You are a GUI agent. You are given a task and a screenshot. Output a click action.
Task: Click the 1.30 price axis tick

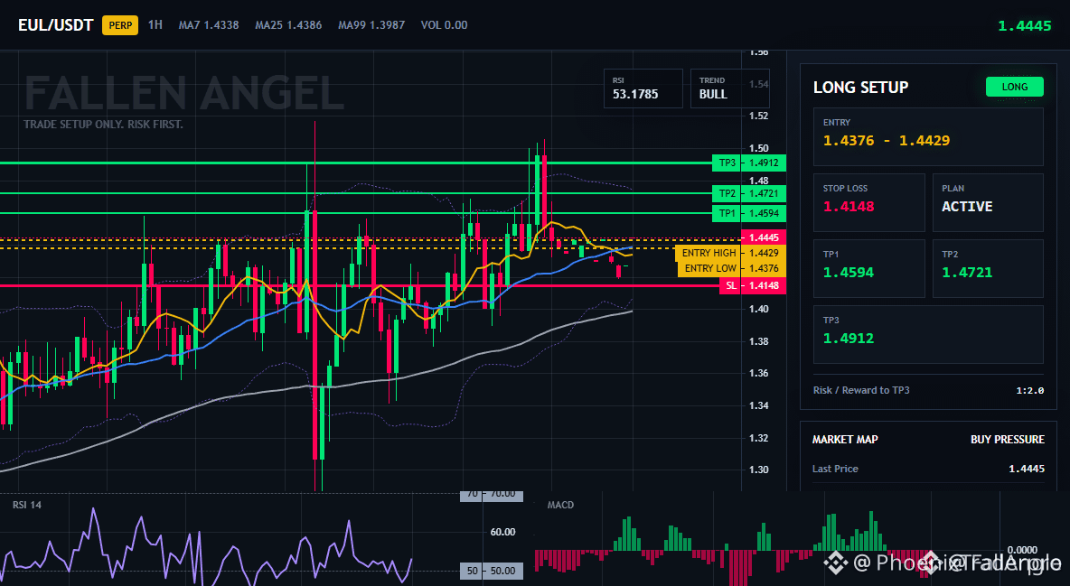click(759, 470)
